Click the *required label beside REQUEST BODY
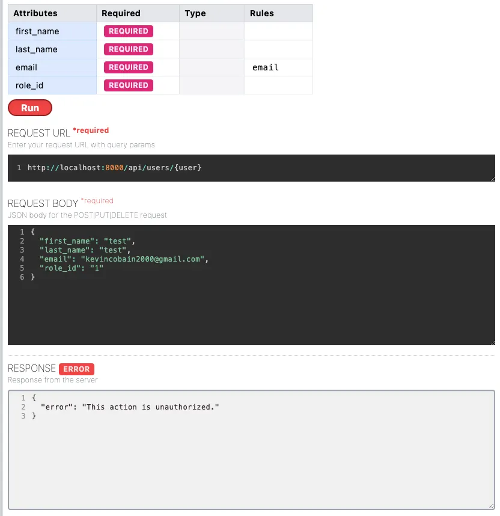The width and height of the screenshot is (500, 516). click(x=97, y=200)
